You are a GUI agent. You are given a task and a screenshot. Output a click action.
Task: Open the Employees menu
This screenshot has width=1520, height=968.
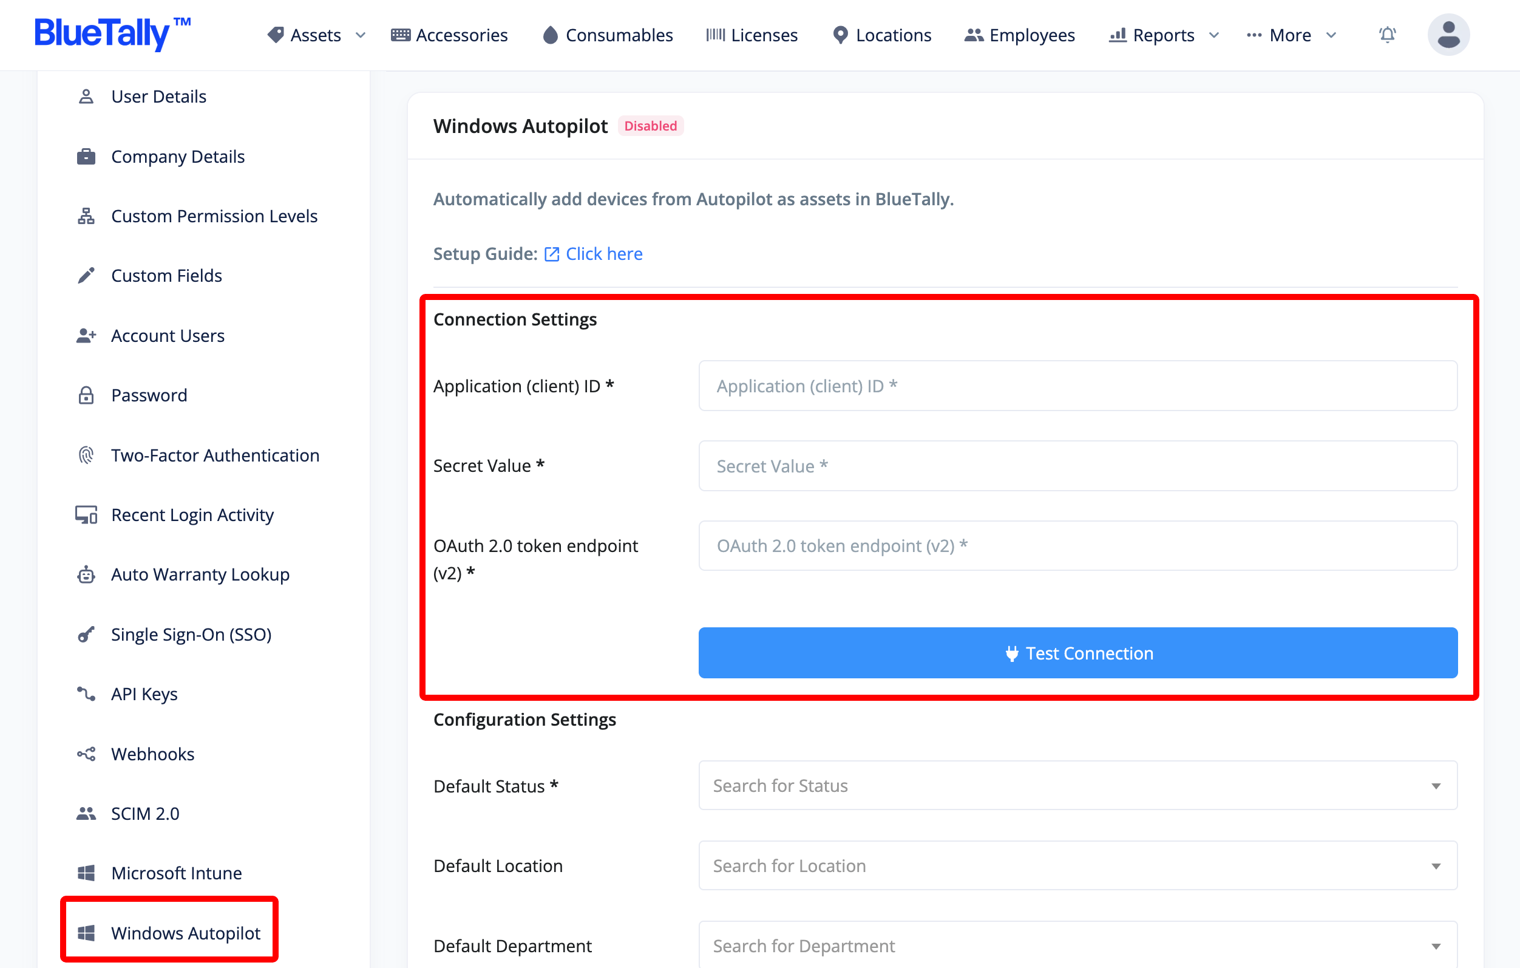[x=1020, y=35]
